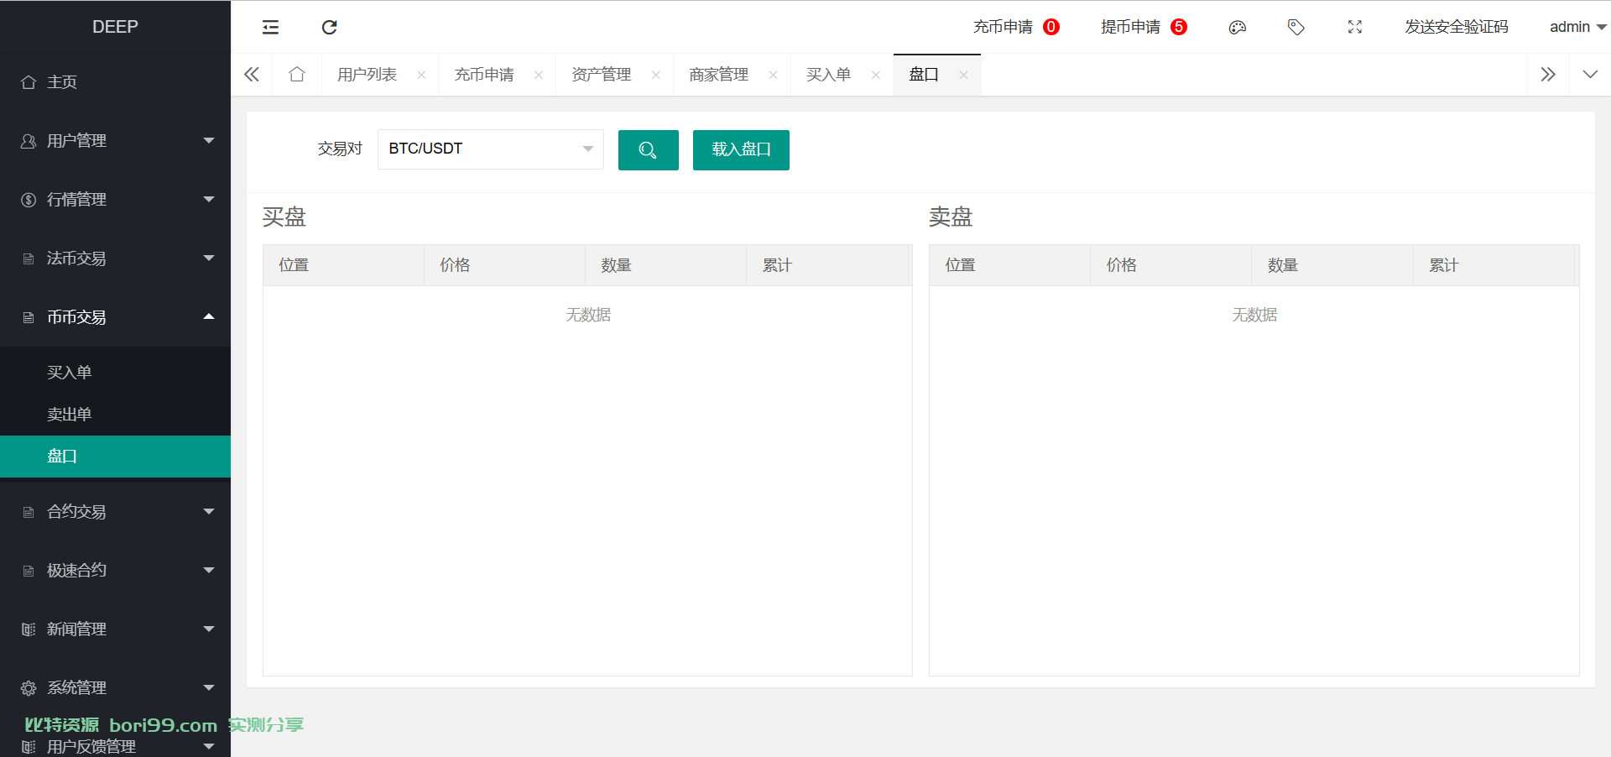
Task: Click the 卖盘 累计 column header
Action: [1494, 265]
